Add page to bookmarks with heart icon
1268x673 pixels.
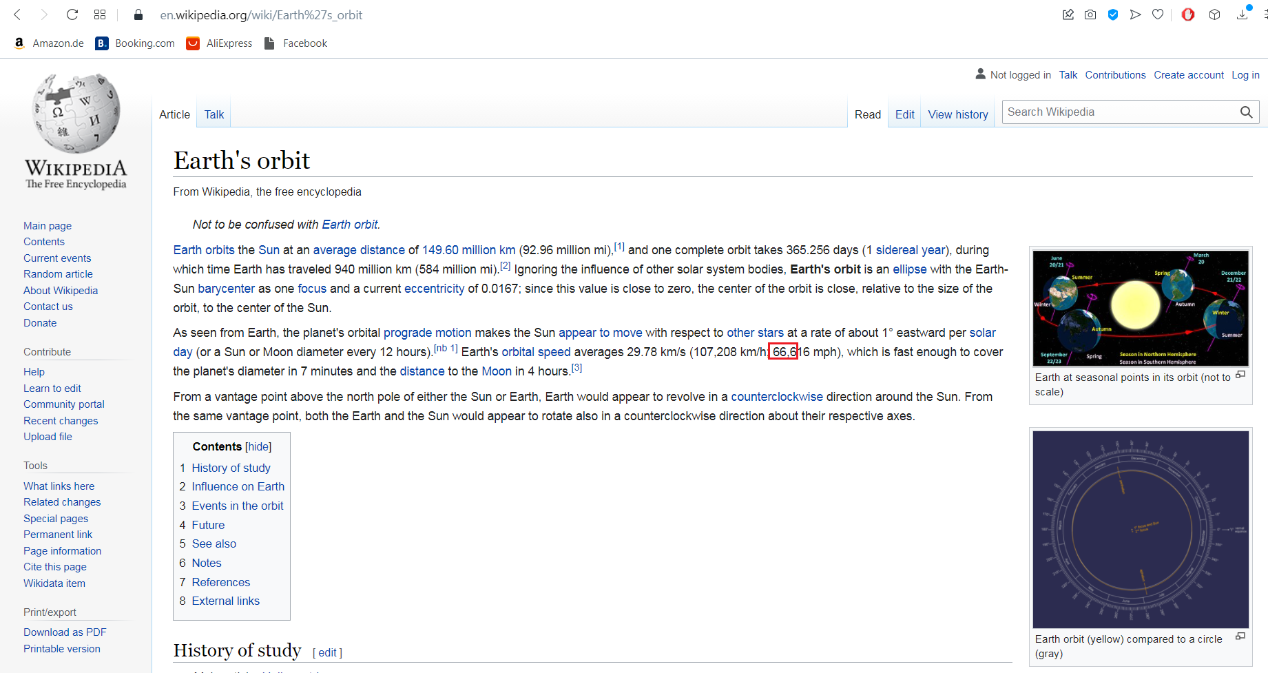click(1158, 14)
